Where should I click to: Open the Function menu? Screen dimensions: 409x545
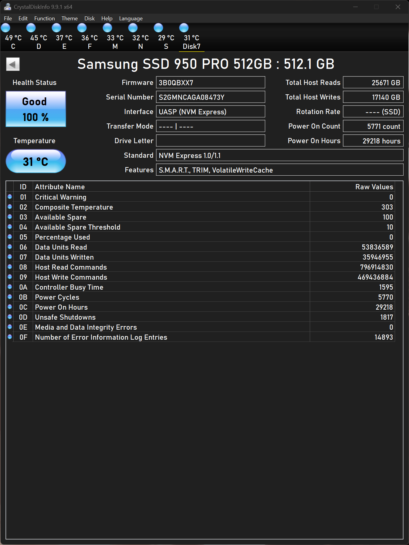45,19
